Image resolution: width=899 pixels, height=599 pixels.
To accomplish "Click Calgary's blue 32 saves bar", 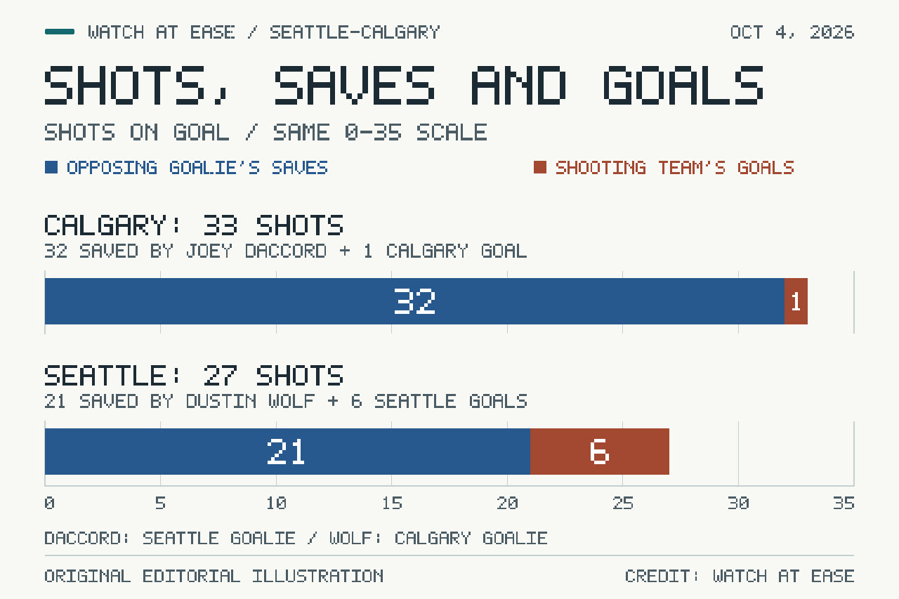I will tap(414, 301).
